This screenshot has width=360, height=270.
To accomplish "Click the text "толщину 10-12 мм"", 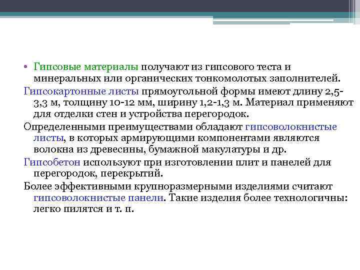I will coord(108,102).
